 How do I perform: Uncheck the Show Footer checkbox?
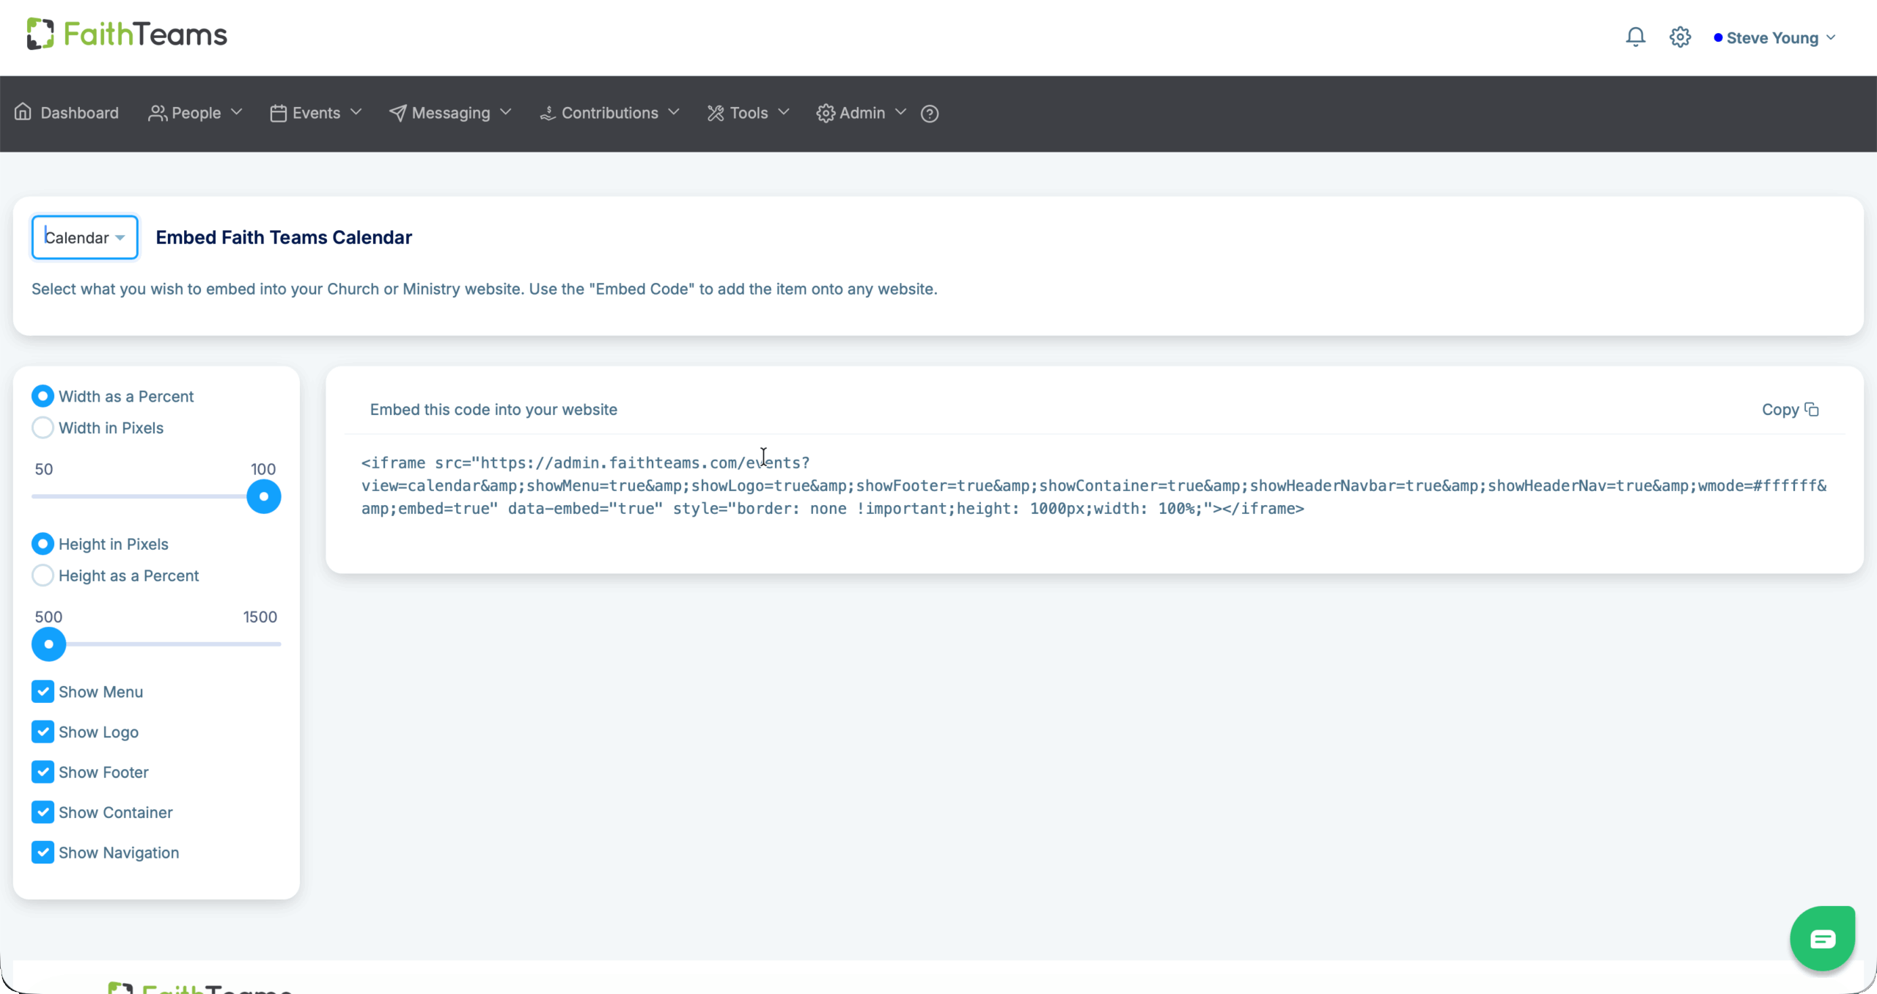click(42, 772)
